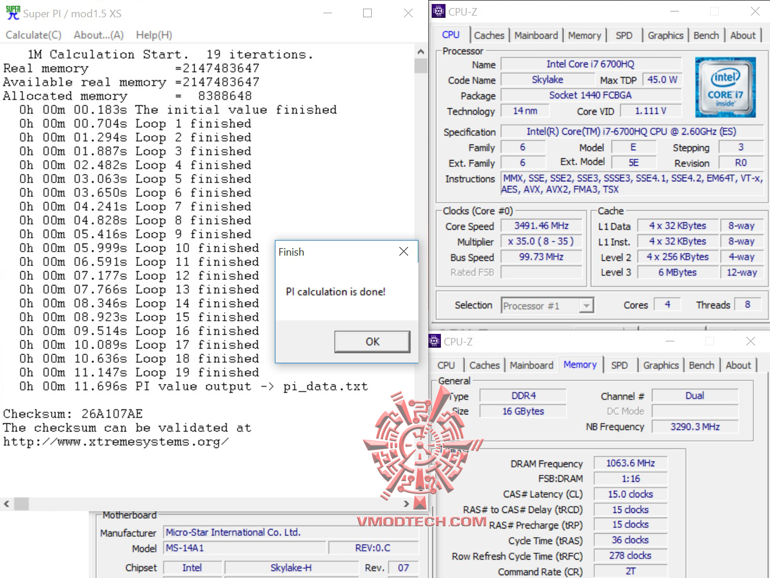Image resolution: width=770 pixels, height=578 pixels.
Task: Click the Manufacturer field 'Micro-Star International Co. Ltd.'
Action: (291, 533)
